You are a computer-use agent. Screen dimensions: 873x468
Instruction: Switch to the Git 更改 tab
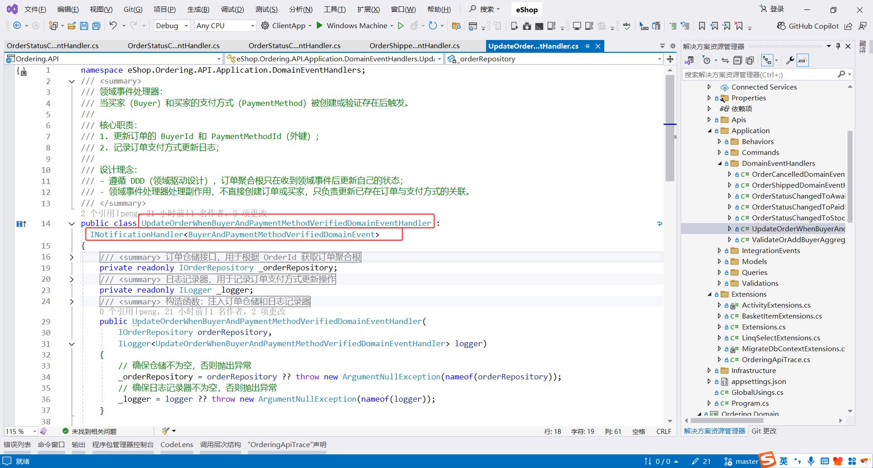(764, 431)
